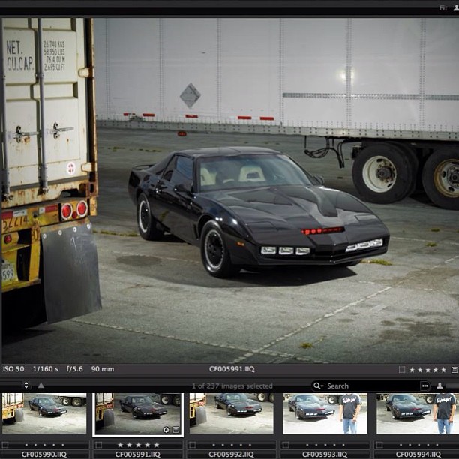This screenshot has width=459, height=459.
Task: Click the f/5.6 aperture readout
Action: pyautogui.click(x=74, y=369)
